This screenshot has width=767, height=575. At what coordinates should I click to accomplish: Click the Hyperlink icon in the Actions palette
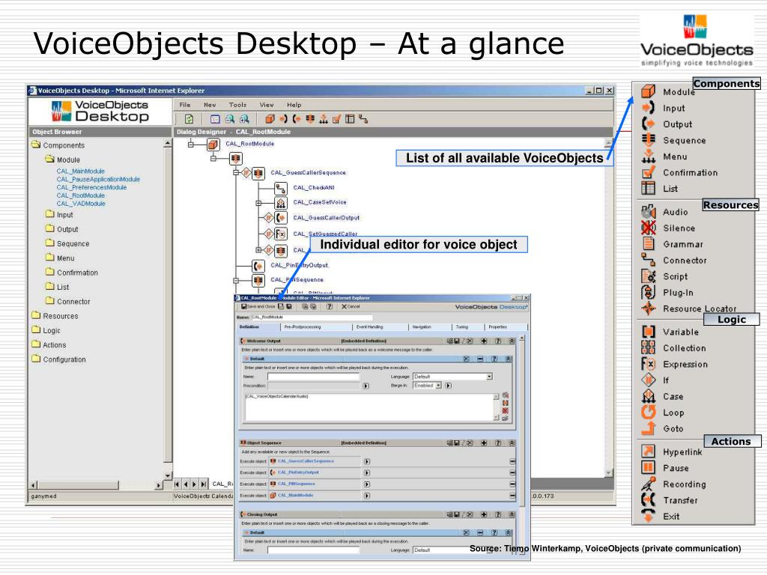tap(648, 451)
